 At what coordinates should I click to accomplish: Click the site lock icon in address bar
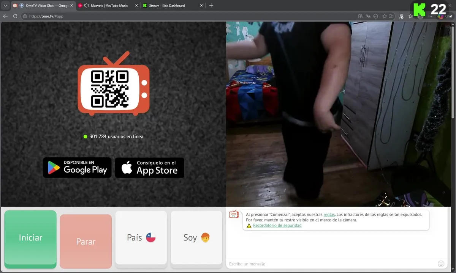click(x=25, y=16)
